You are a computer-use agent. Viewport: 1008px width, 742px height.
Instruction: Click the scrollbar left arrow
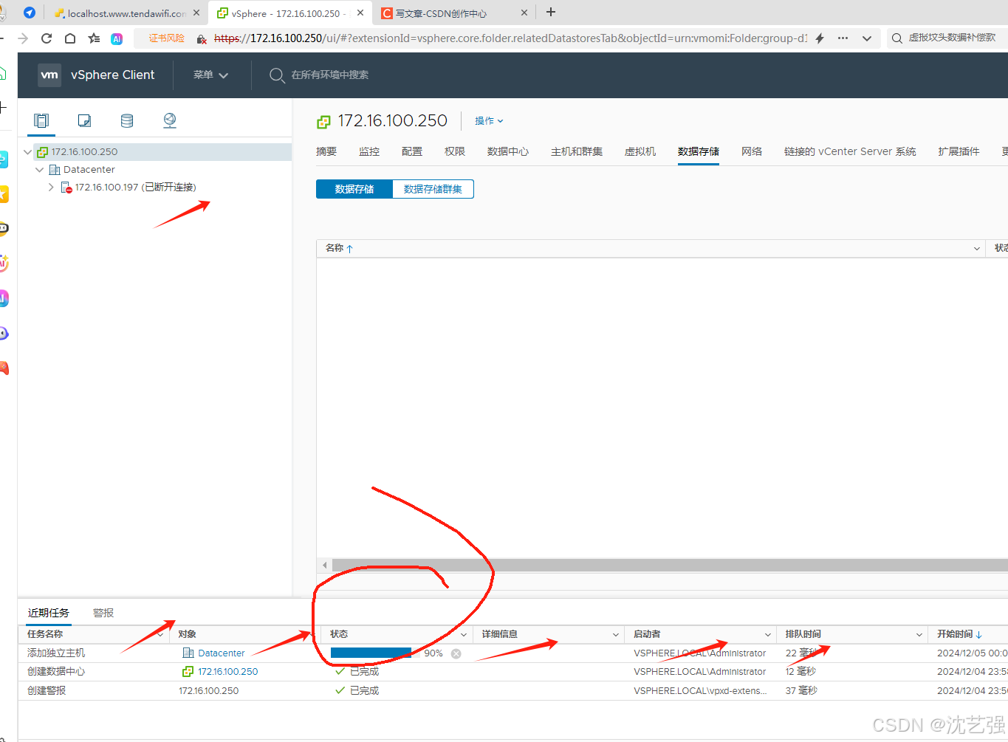coord(324,566)
